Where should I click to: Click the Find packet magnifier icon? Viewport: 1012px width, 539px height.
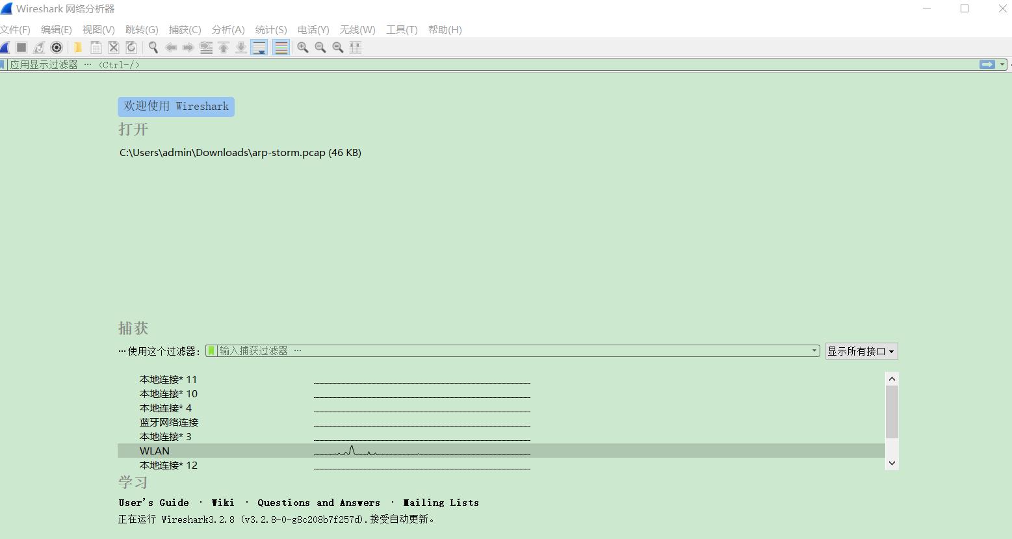click(x=153, y=47)
